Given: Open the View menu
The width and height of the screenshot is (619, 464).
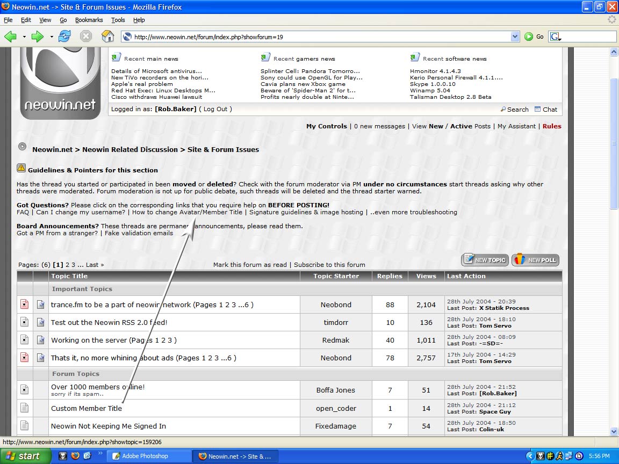Looking at the screenshot, I should (45, 20).
